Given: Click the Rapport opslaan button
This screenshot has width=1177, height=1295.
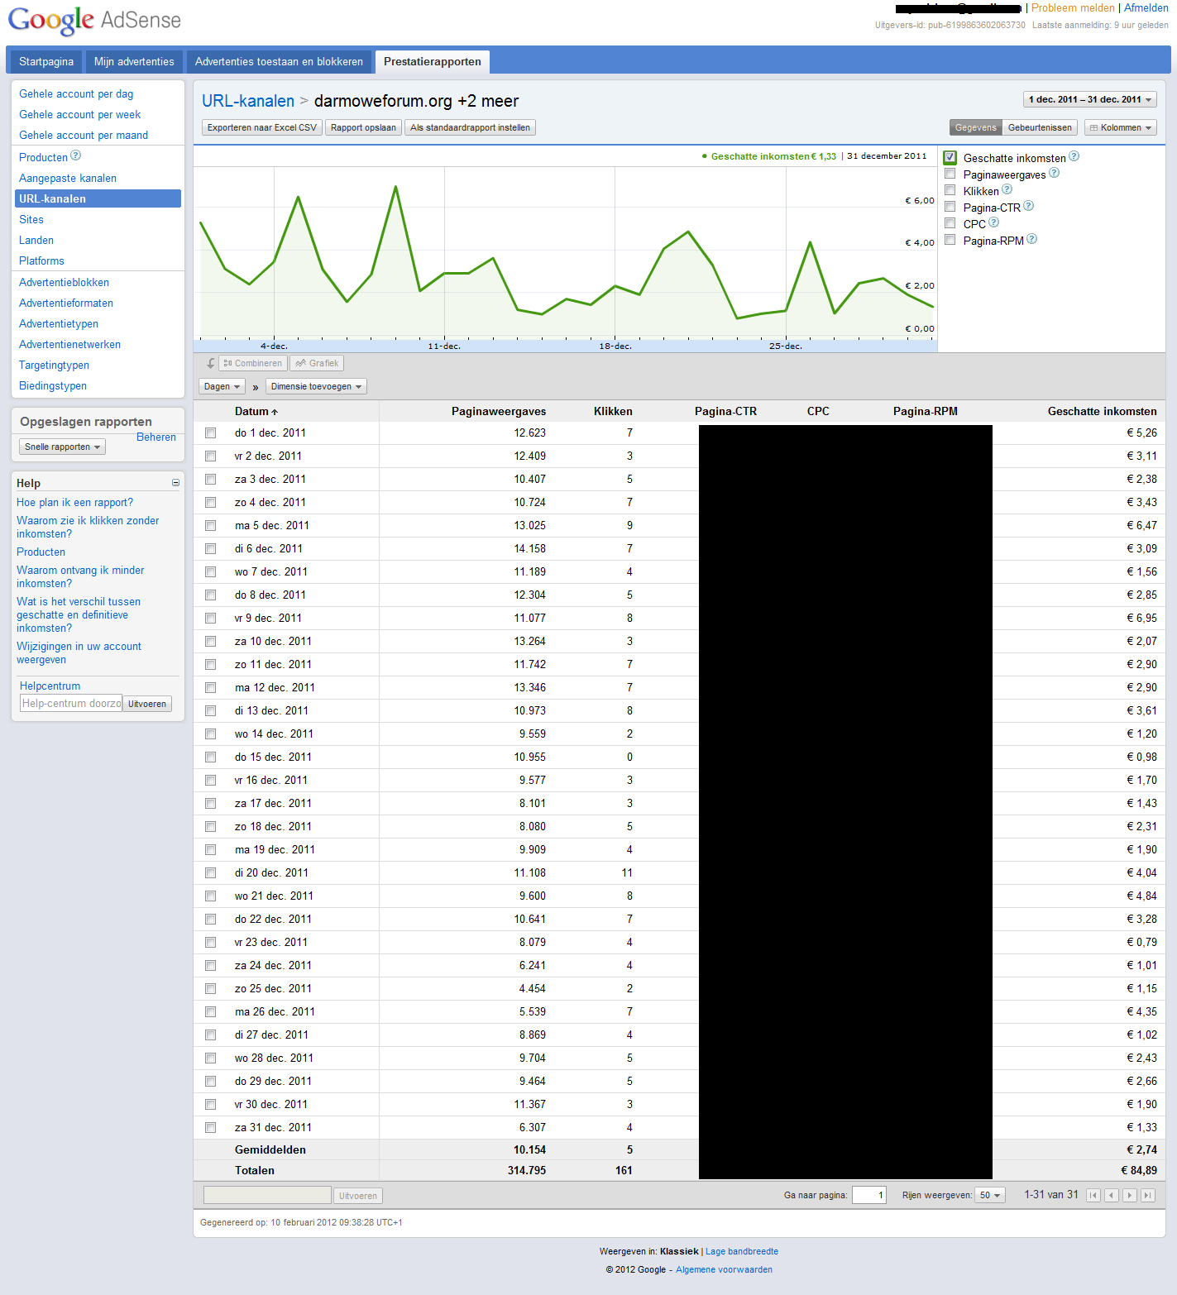Looking at the screenshot, I should [363, 127].
